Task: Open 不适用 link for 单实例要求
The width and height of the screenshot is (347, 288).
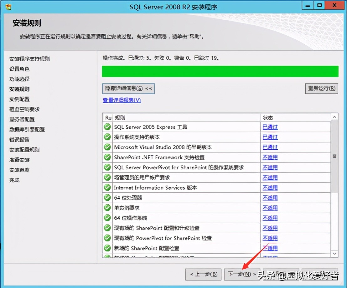Action: [x=270, y=208]
